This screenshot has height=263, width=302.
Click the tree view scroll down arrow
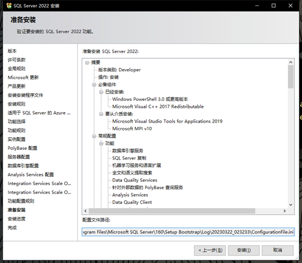tap(291, 205)
